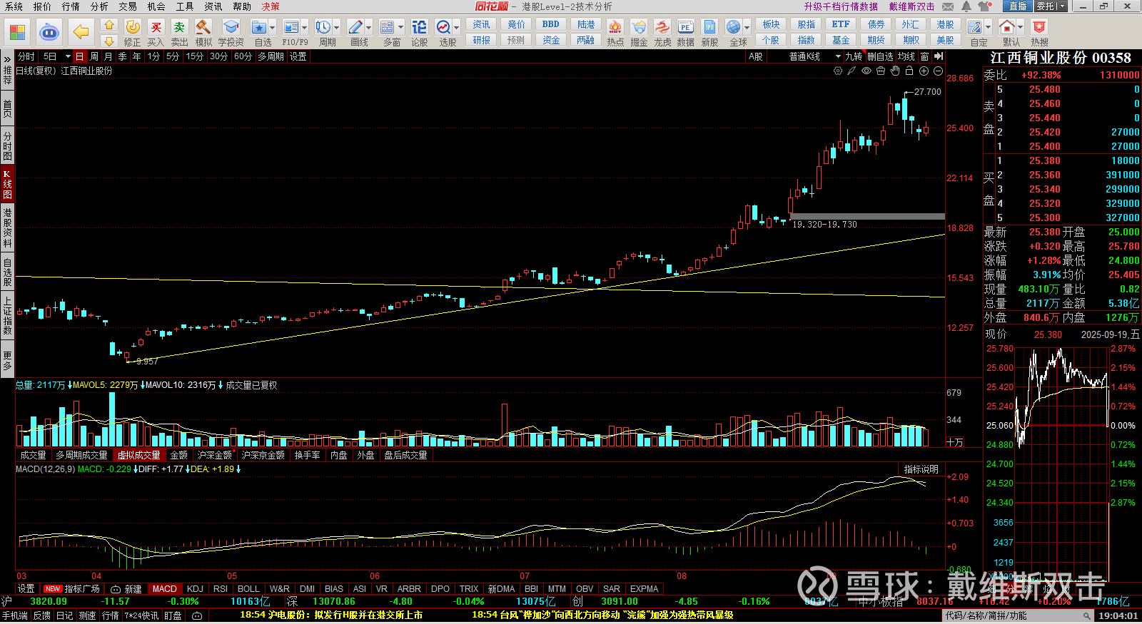Click the 港股 market button
1142x624 pixels.
point(945,24)
